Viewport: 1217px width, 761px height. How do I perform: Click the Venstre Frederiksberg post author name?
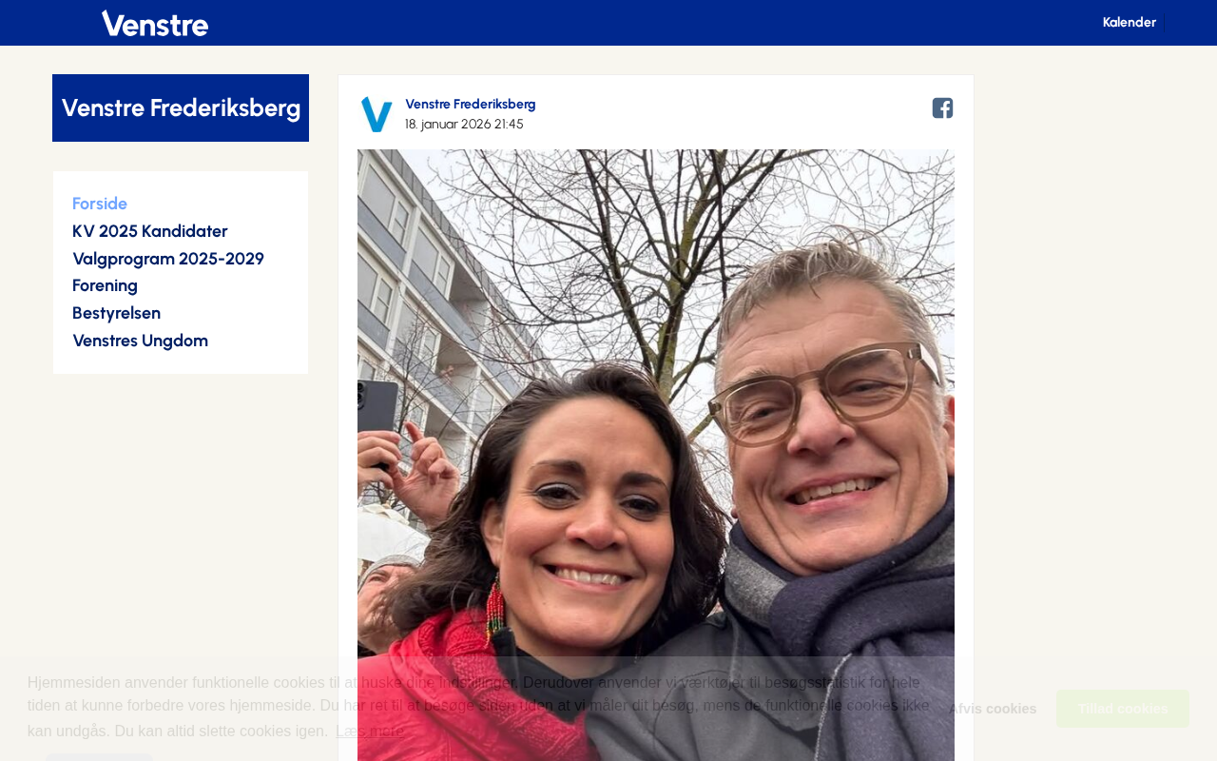click(x=471, y=104)
